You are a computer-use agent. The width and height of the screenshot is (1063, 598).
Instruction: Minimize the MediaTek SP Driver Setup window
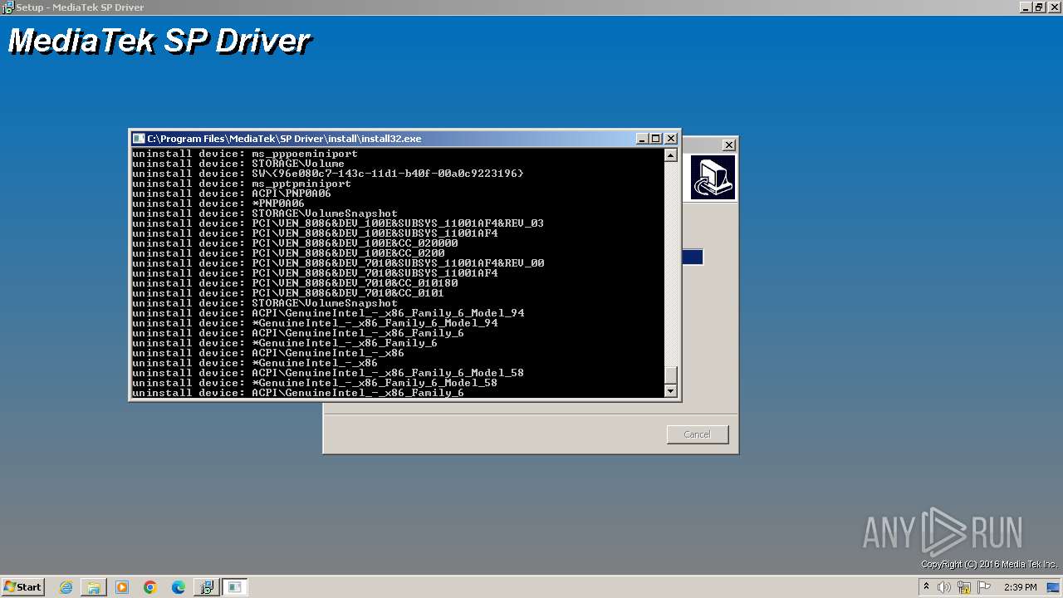pos(1026,7)
